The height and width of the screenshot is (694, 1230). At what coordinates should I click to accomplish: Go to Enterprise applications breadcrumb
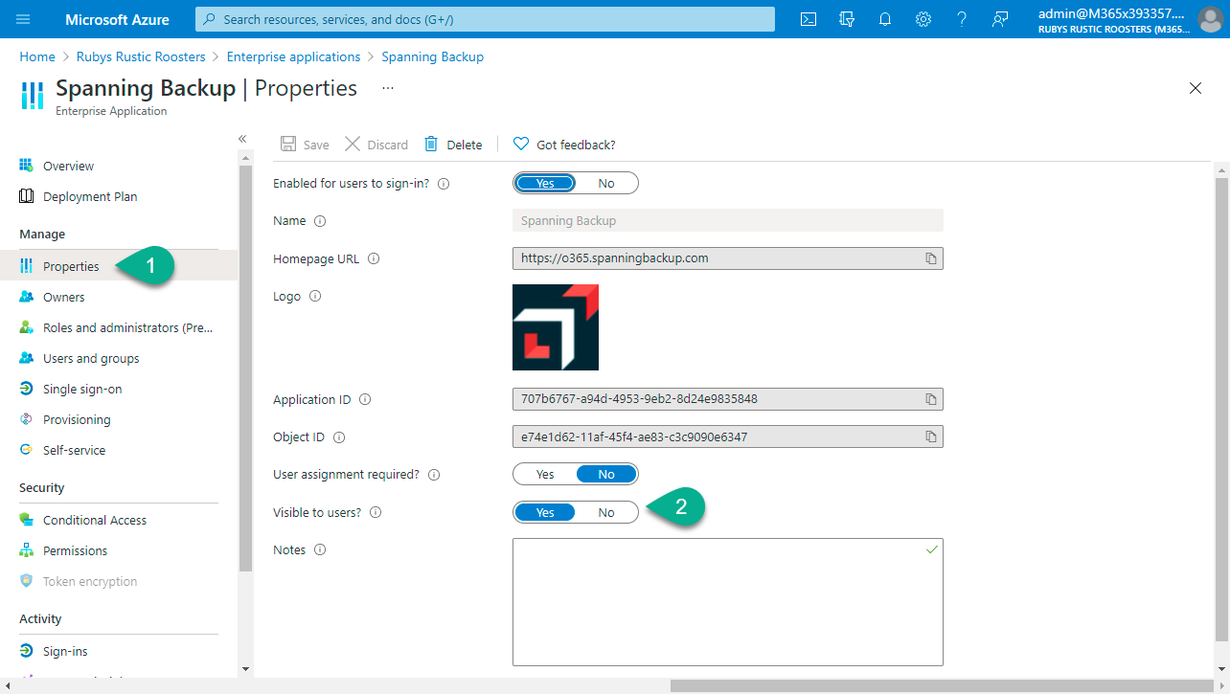tap(293, 56)
